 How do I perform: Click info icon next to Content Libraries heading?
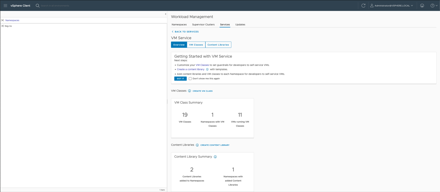(197, 145)
